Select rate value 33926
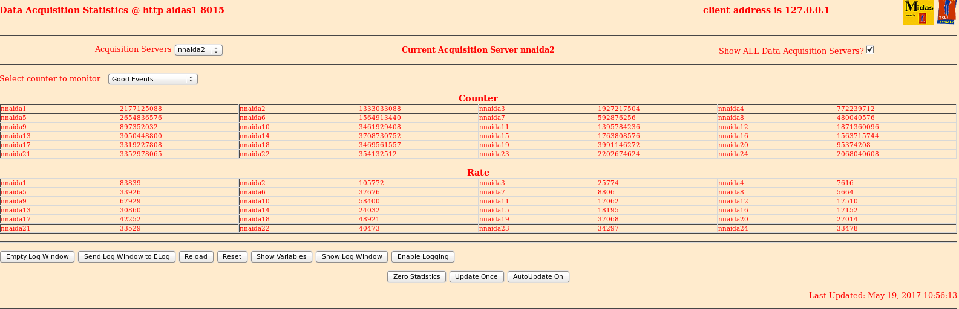Viewport: 959px width, 309px height. [x=130, y=193]
